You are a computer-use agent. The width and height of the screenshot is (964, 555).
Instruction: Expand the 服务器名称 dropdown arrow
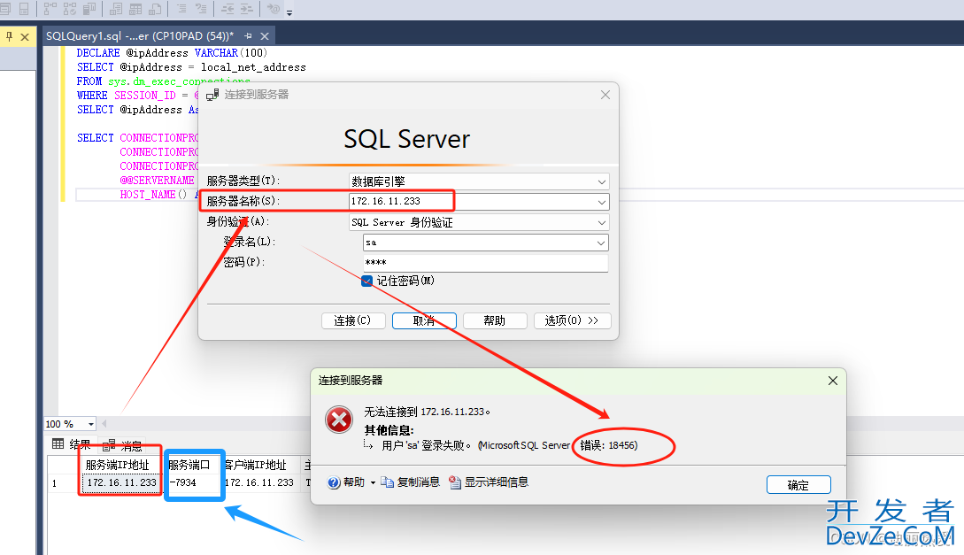(601, 202)
